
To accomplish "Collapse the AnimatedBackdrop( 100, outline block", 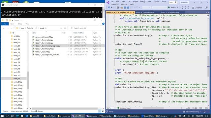I will coord(114,87).
